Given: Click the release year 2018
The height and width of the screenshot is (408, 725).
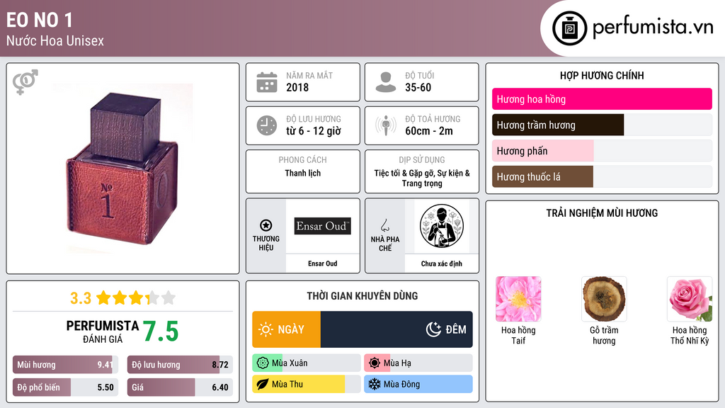Looking at the screenshot, I should 297,87.
